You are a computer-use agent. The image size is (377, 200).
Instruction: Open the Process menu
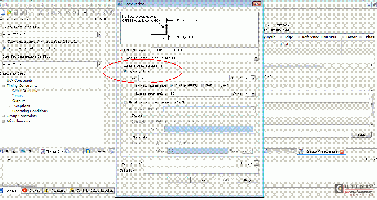point(74,5)
